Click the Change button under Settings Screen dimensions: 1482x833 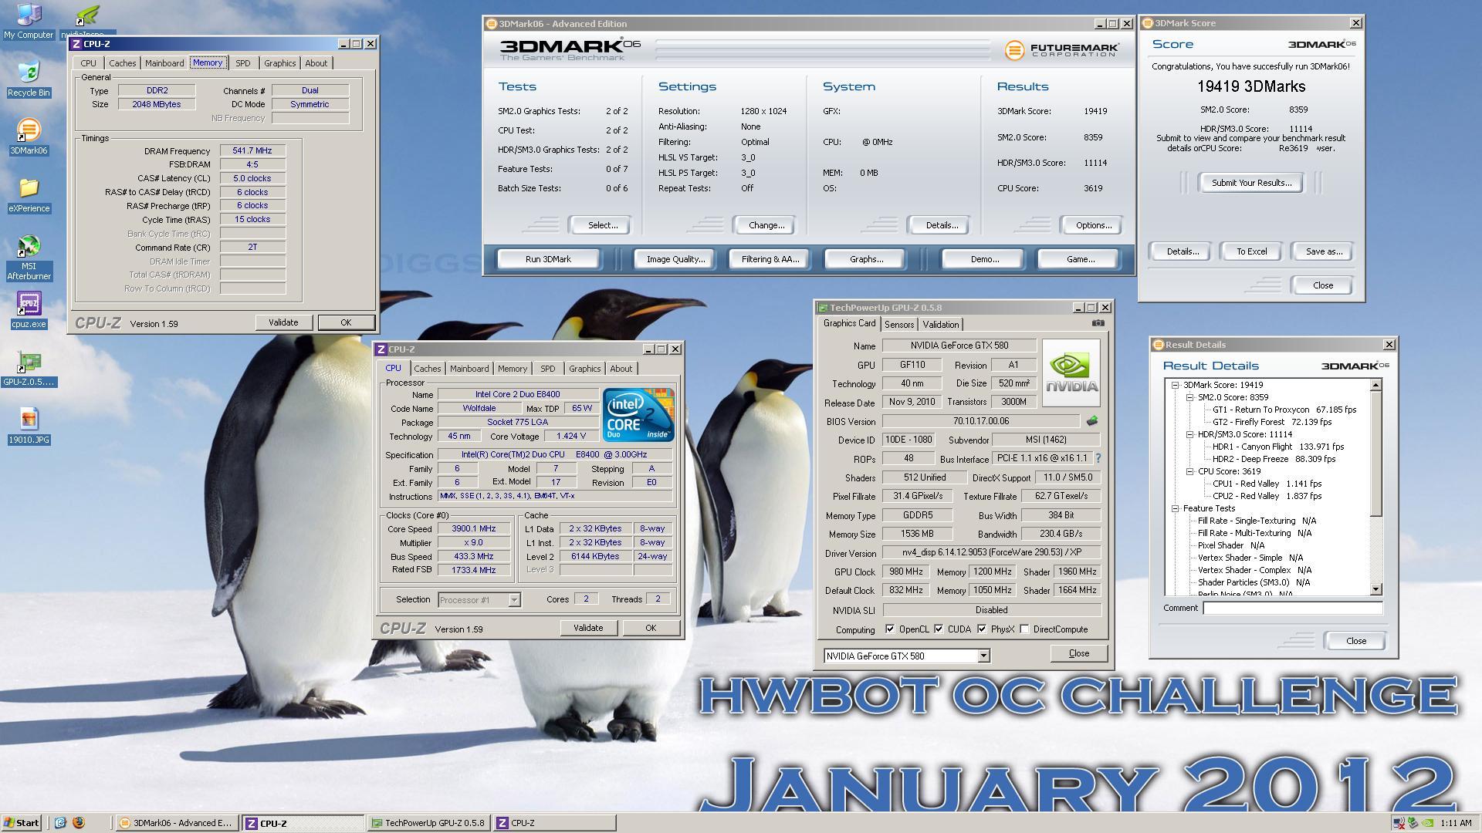point(766,225)
